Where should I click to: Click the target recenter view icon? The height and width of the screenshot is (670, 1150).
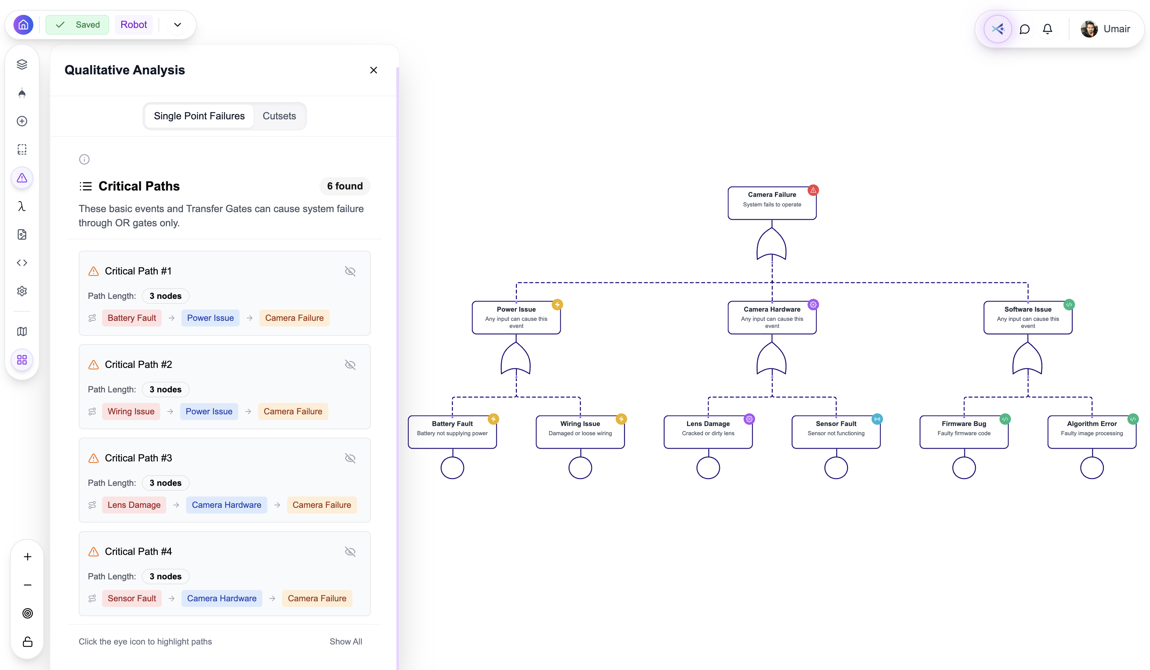point(27,613)
